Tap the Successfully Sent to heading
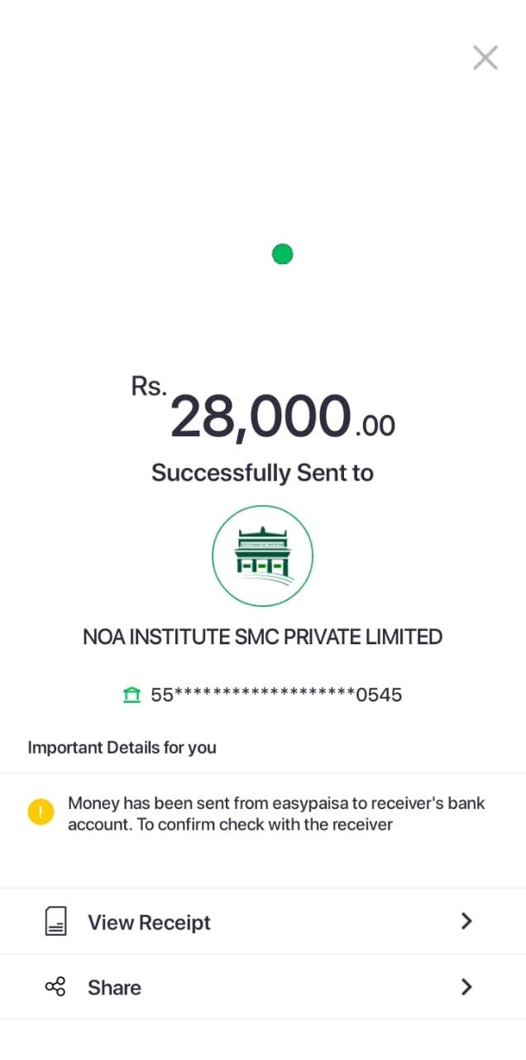The image size is (526, 1060). (x=262, y=473)
